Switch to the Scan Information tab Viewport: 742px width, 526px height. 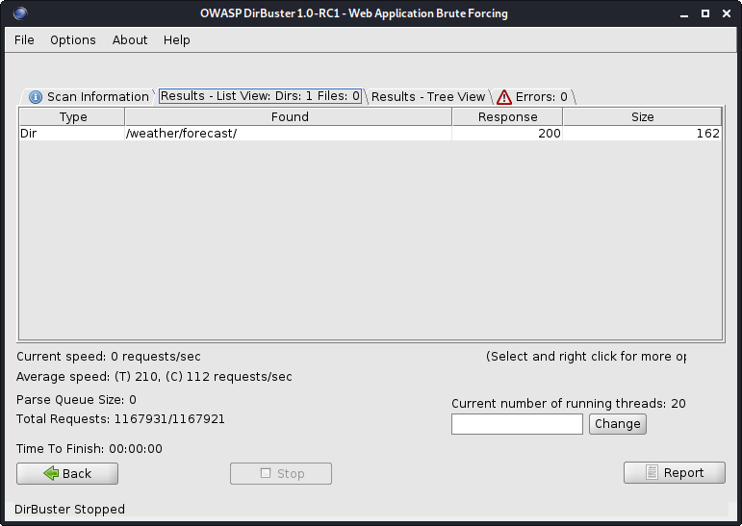point(89,96)
